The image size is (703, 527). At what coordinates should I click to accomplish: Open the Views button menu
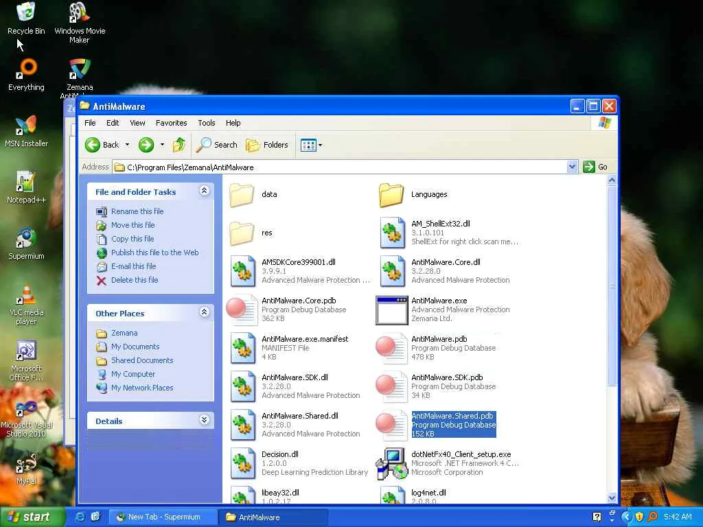coord(311,145)
